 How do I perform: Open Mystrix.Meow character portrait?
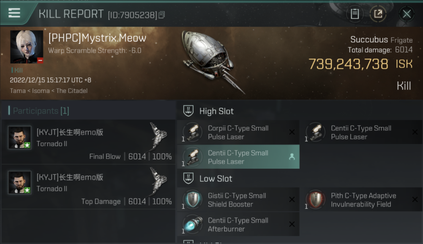(x=27, y=47)
